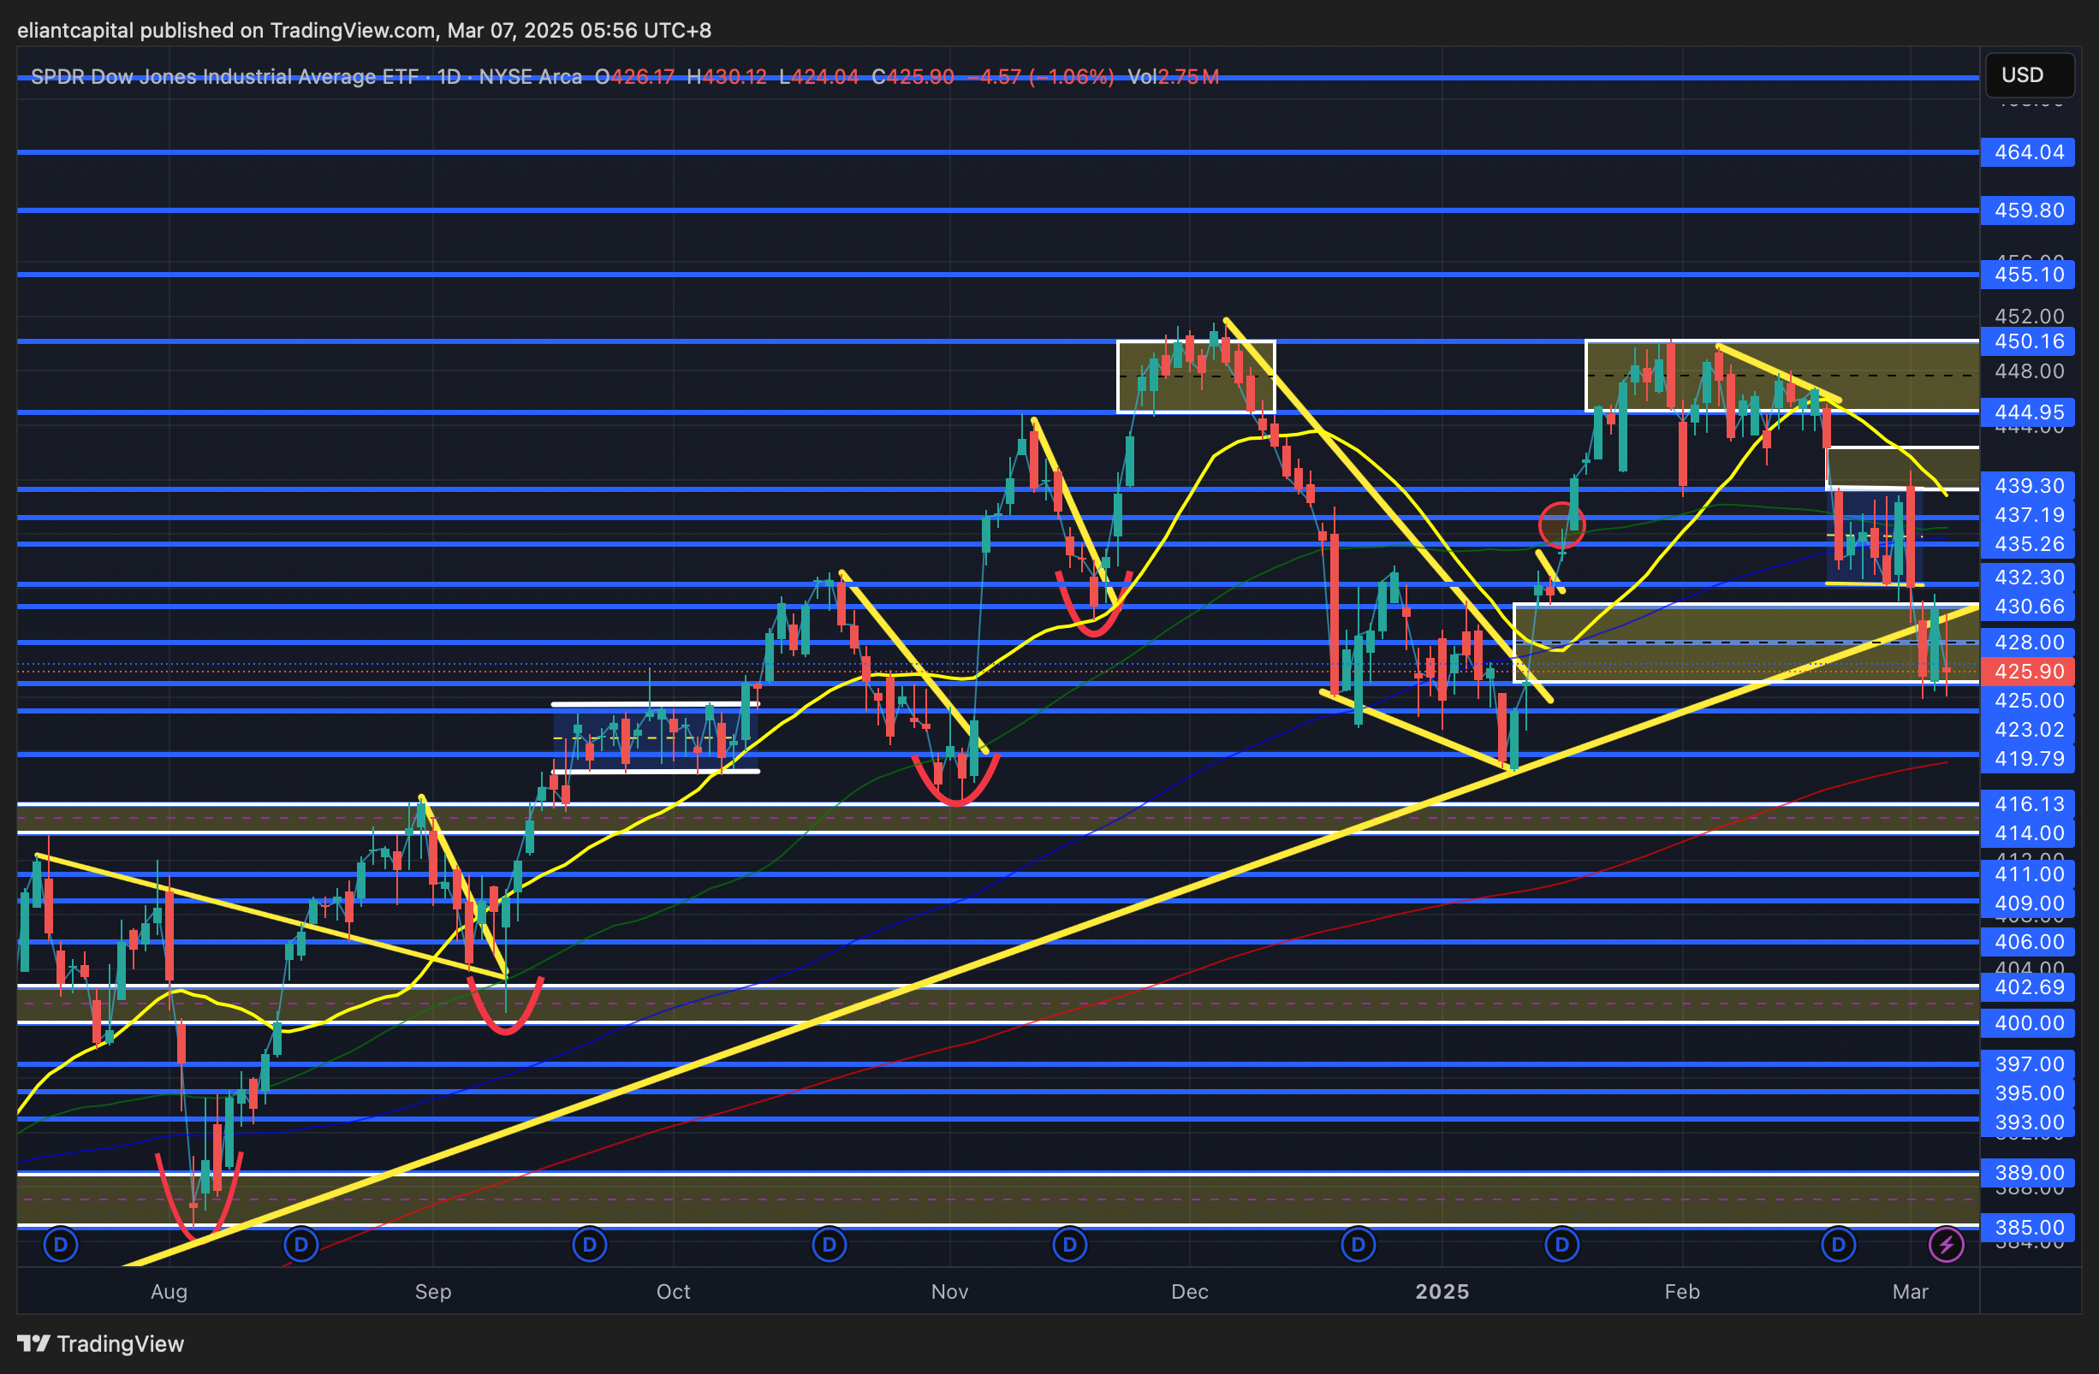
Task: Click the D marker between Sep and Oct
Action: click(589, 1246)
